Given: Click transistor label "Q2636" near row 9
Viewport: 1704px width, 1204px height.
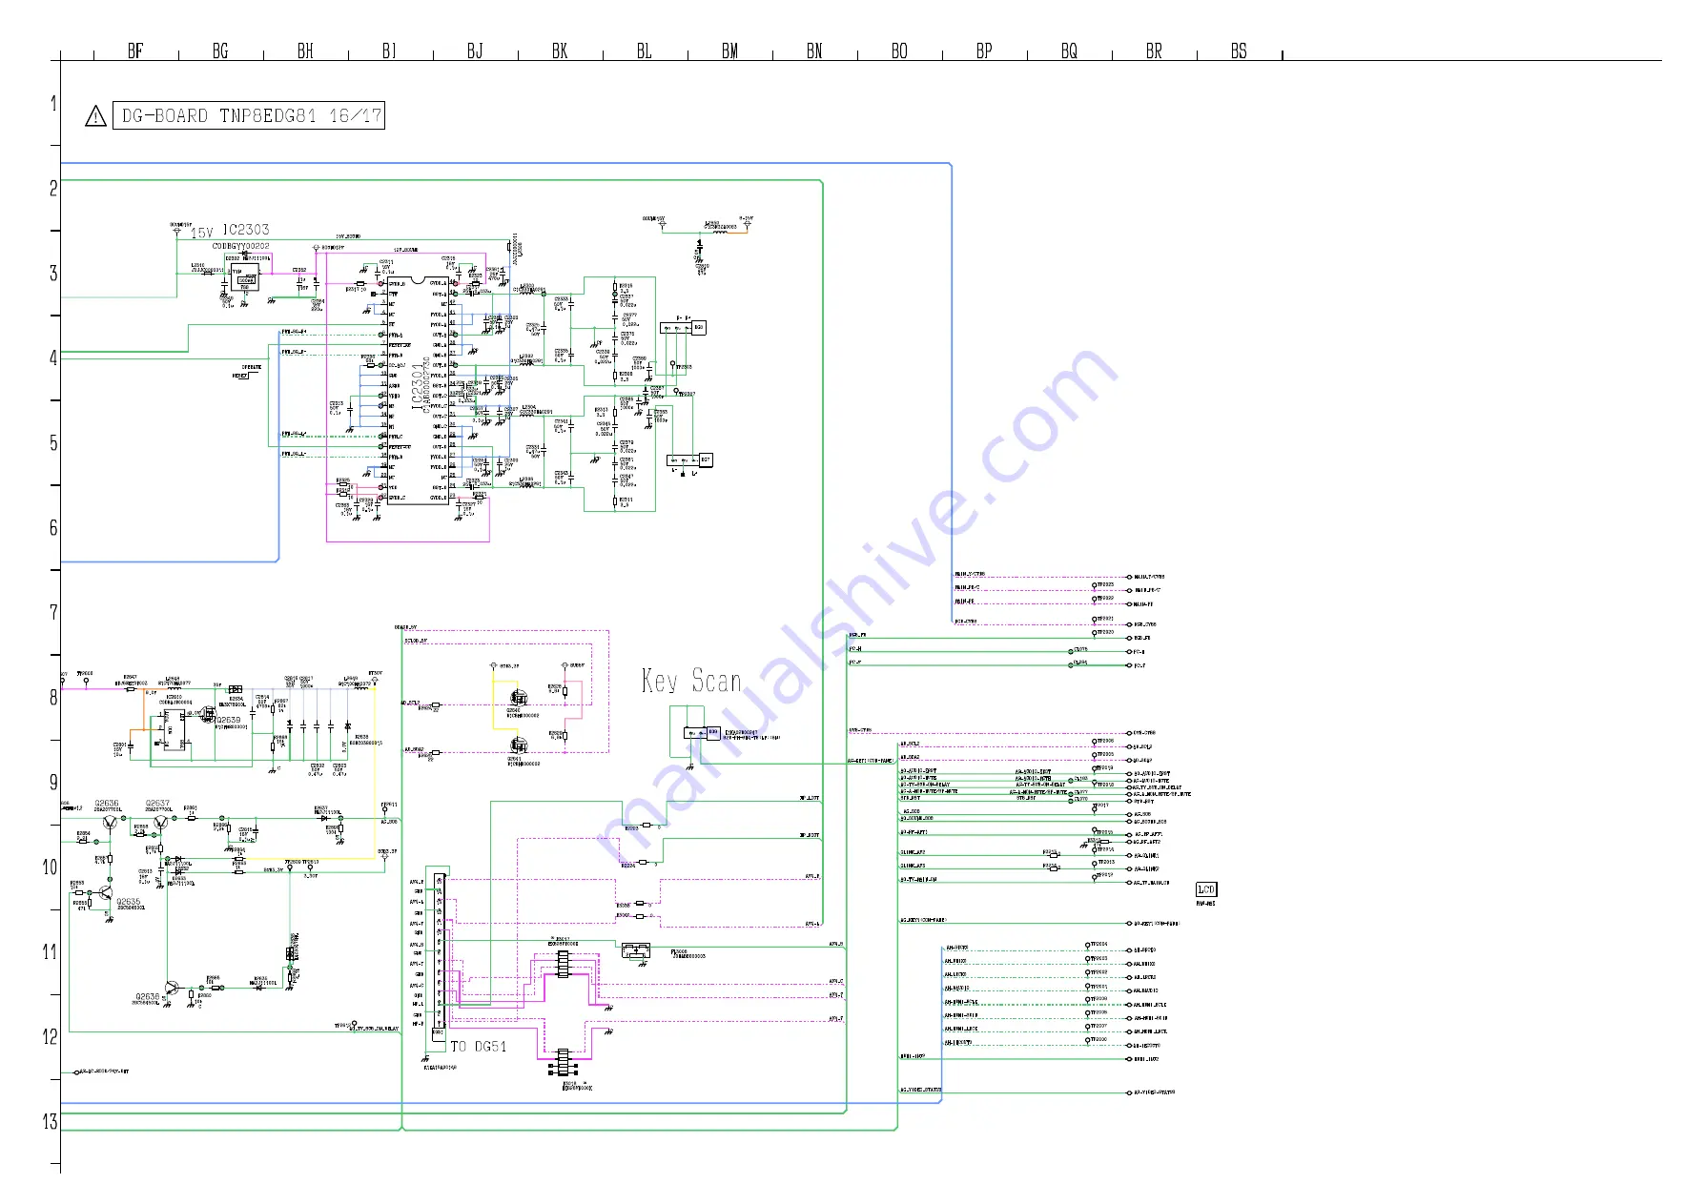Looking at the screenshot, I should click(x=107, y=804).
